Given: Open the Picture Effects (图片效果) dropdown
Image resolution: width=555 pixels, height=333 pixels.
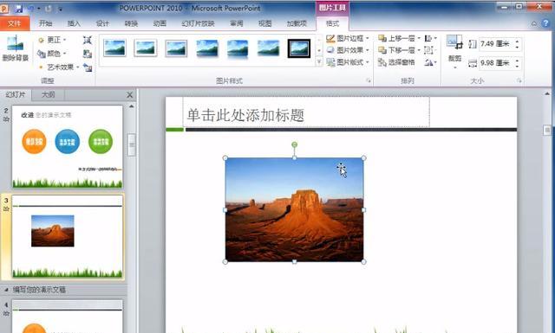Looking at the screenshot, I should coord(348,50).
